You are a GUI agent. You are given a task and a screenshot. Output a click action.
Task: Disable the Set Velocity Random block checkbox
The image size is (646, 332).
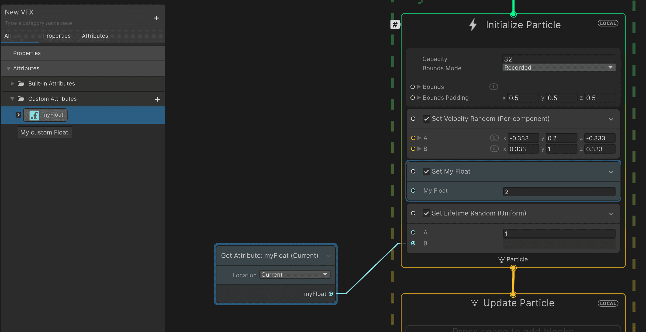click(426, 119)
